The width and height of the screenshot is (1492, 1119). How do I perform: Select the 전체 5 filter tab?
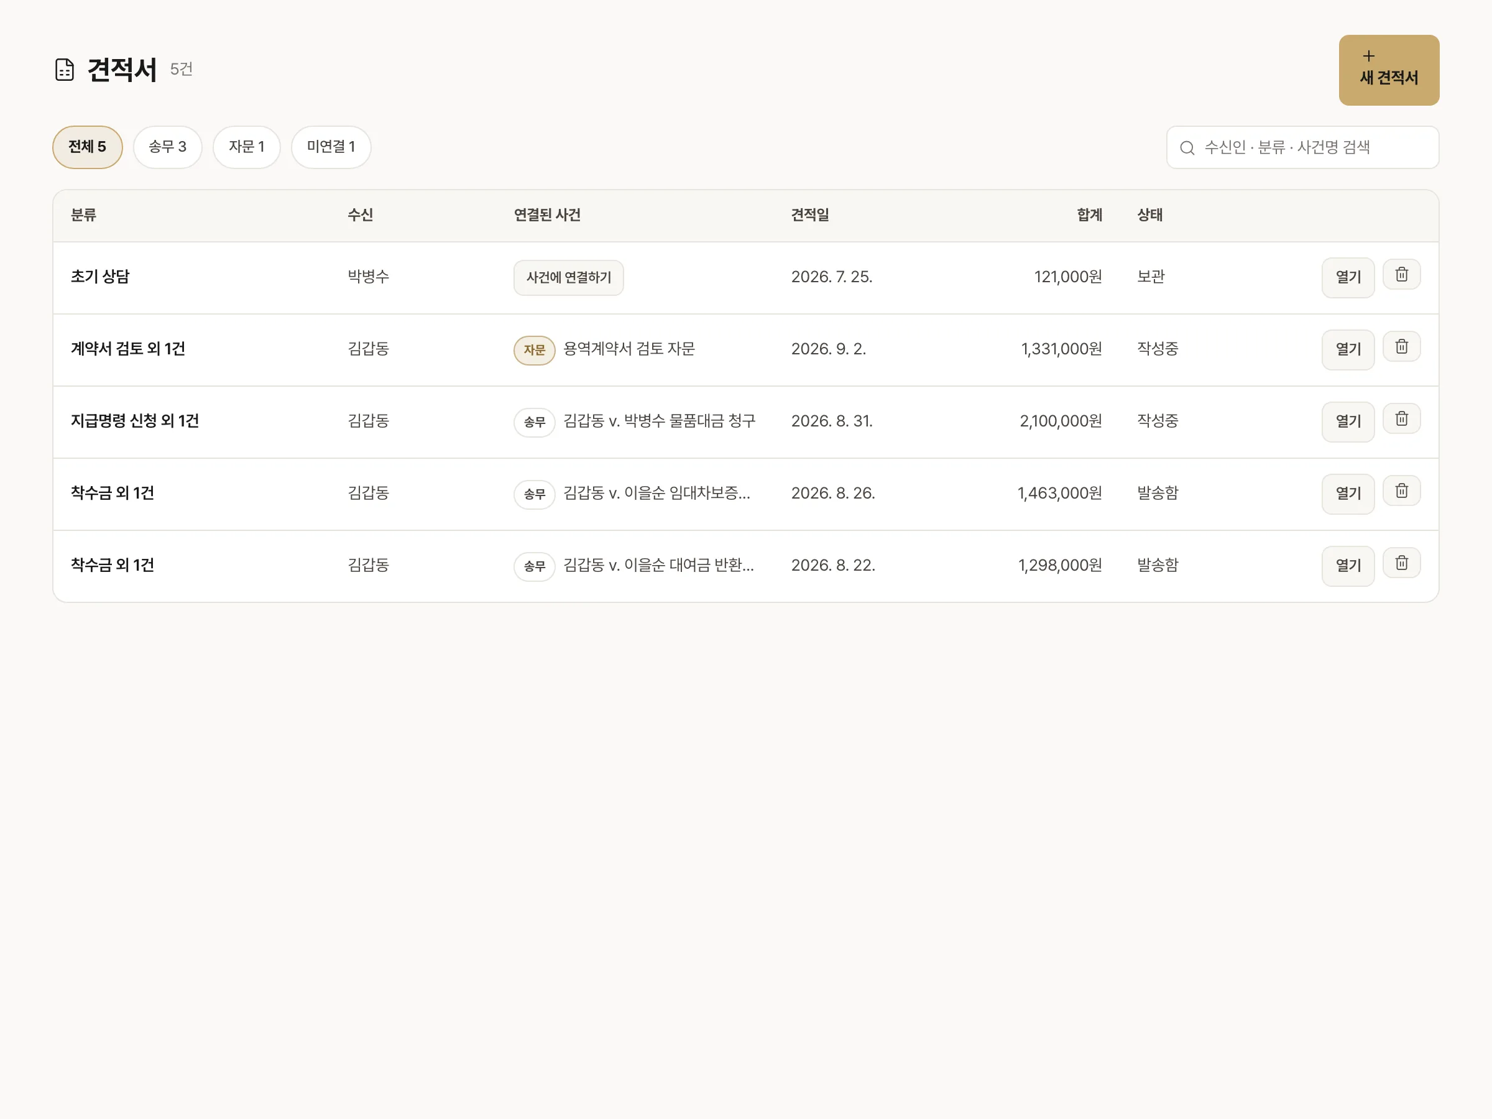point(87,147)
